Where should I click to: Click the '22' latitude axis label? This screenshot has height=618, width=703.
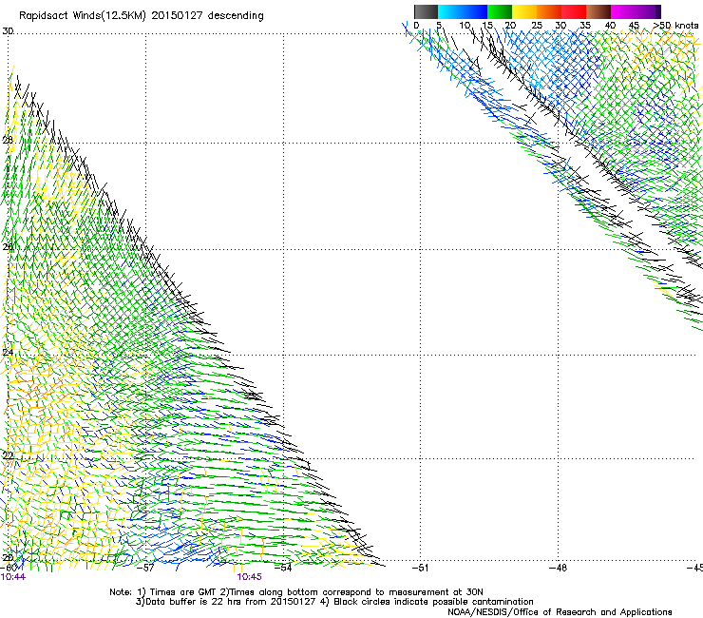pos(8,456)
